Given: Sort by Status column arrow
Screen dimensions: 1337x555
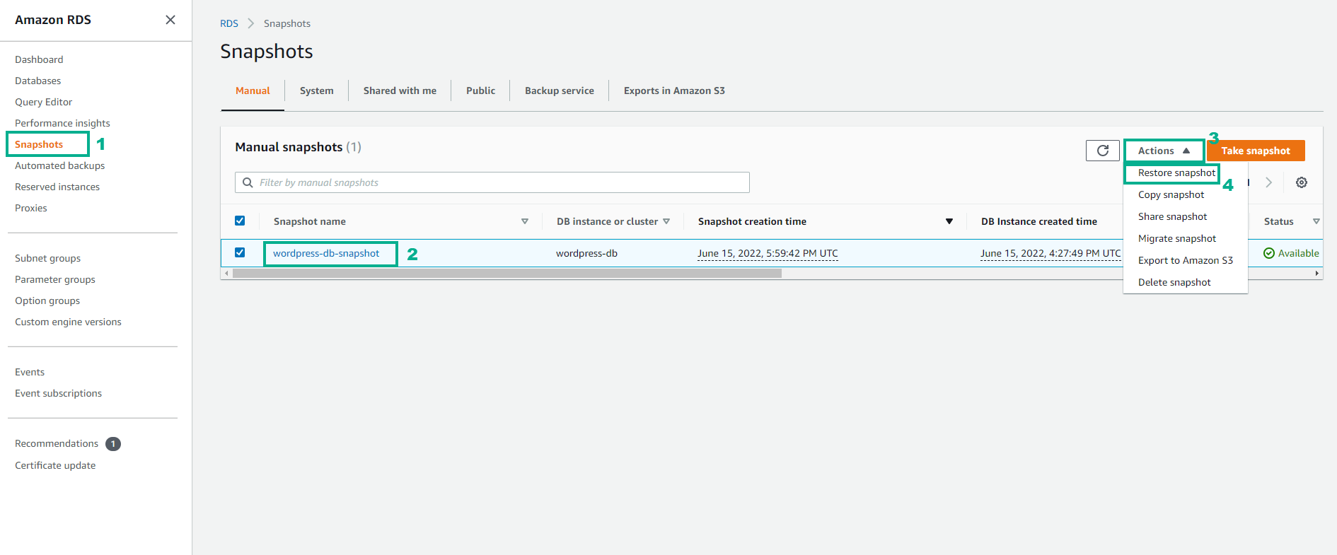Looking at the screenshot, I should coord(1316,221).
